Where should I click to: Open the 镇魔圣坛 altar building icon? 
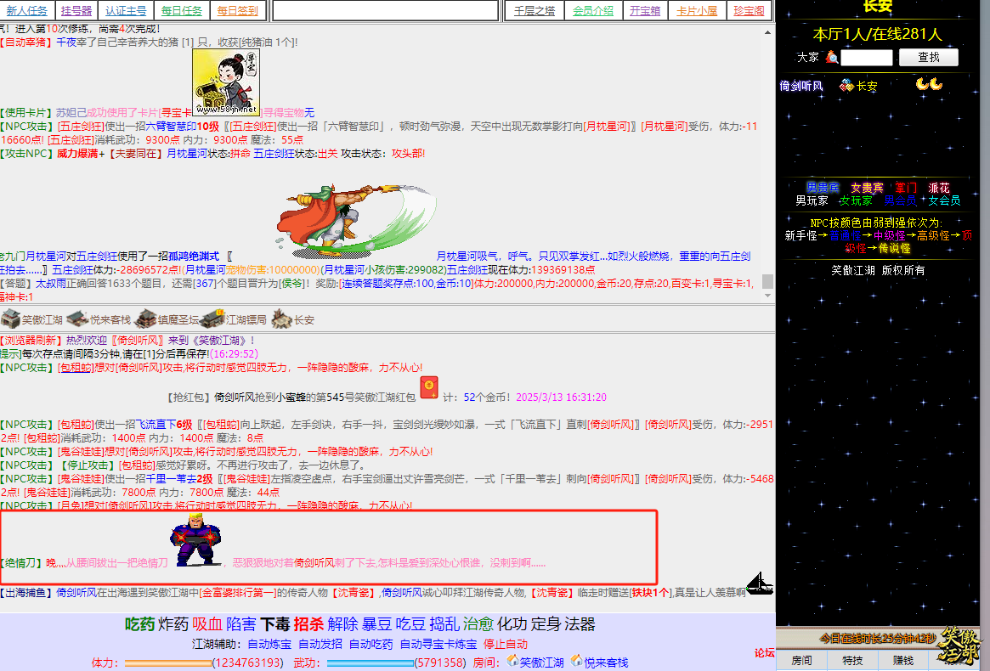[x=145, y=319]
